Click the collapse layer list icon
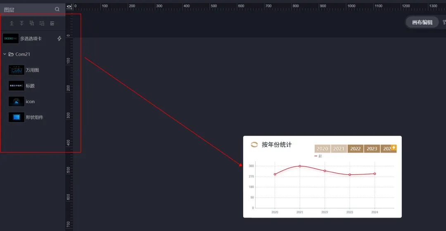Screen dimensions: 446x231 coord(52,23)
